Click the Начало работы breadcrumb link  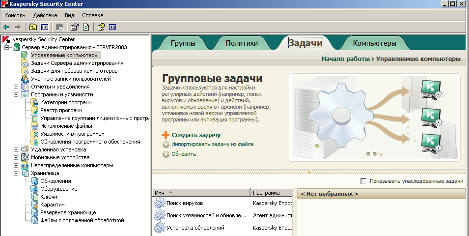pyautogui.click(x=346, y=59)
